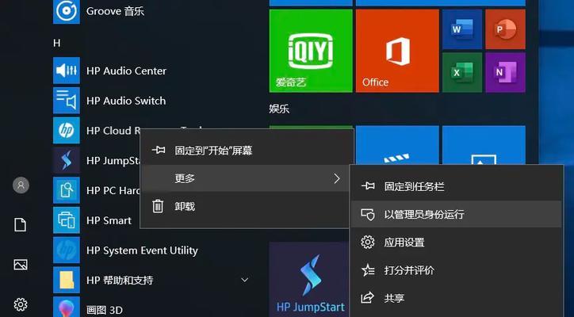Screen dimensions: 574x317
Task: Open Settings gear in the sidebar
Action: coord(21,304)
